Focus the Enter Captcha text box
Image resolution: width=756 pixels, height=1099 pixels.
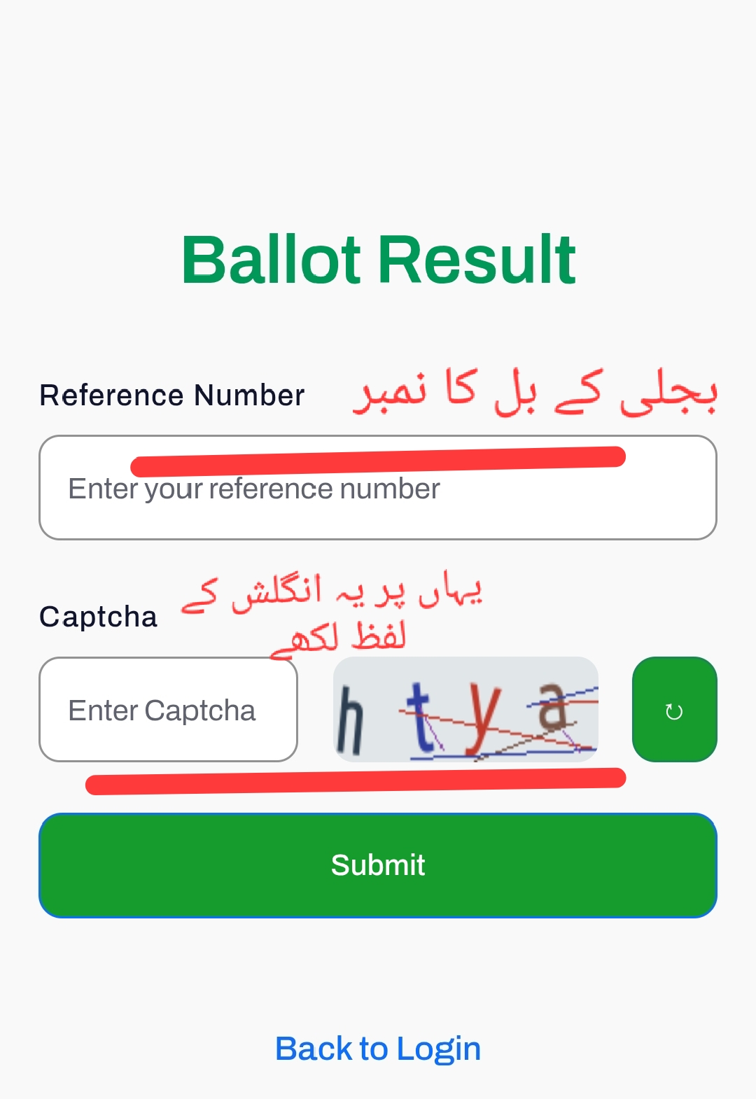pyautogui.click(x=168, y=710)
